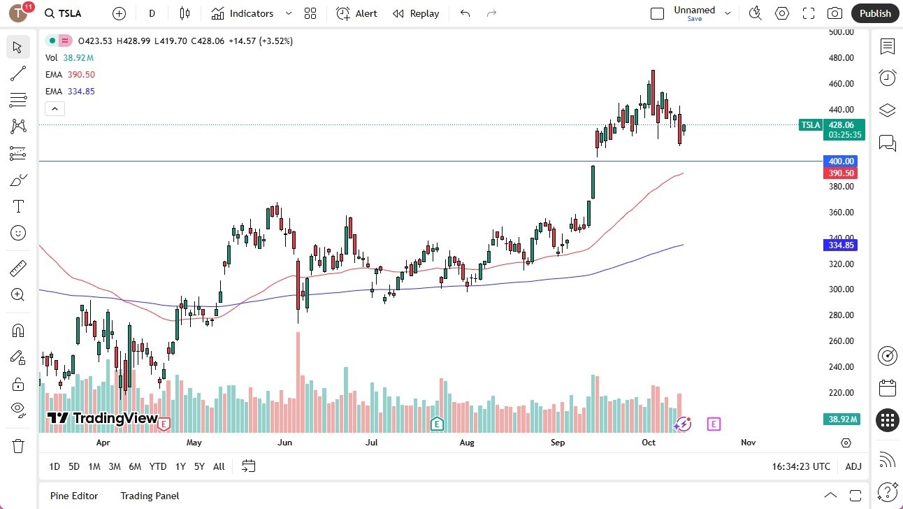Switch to the Pine Editor tab

(74, 496)
